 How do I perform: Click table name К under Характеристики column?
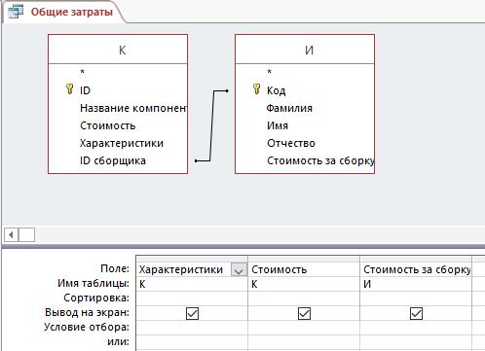coord(192,284)
